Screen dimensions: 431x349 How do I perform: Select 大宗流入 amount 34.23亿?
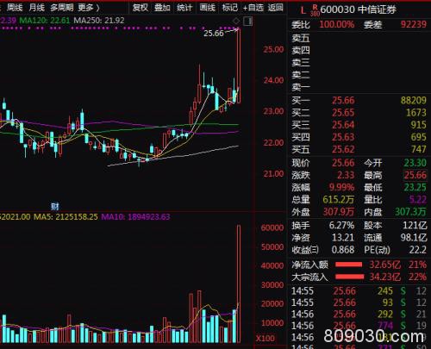tap(384, 277)
